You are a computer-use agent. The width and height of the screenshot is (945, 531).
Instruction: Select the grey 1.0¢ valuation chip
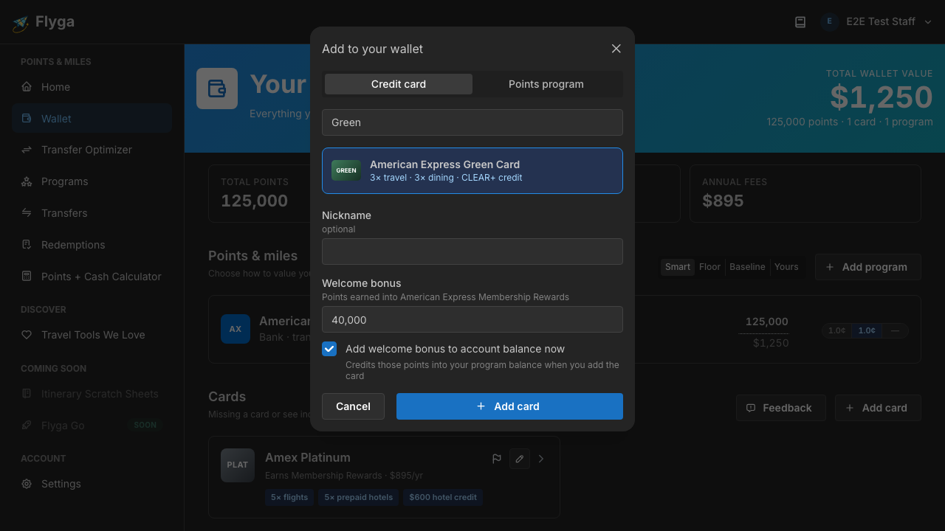(837, 330)
